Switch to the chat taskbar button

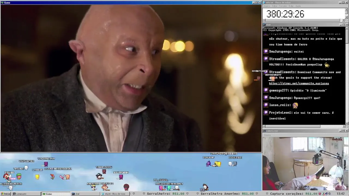(85, 194)
